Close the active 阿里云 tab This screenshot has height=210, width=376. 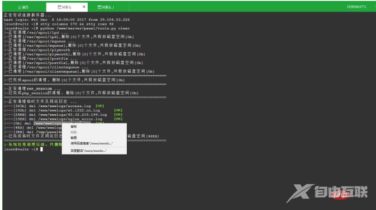point(84,7)
